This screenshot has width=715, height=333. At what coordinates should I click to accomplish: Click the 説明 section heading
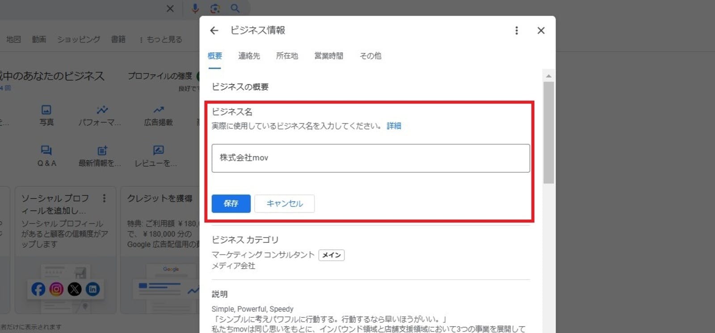[219, 294]
